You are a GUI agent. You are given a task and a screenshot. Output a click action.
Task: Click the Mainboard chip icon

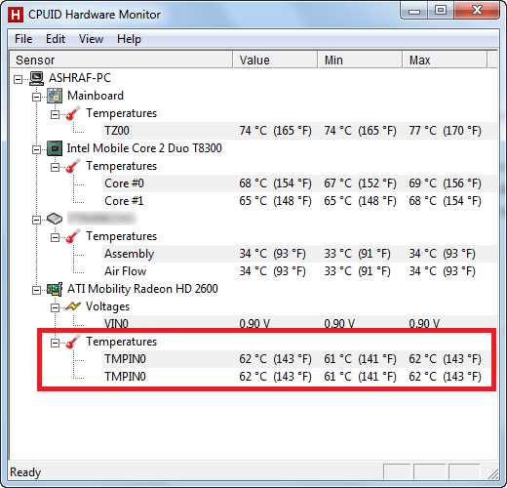55,96
